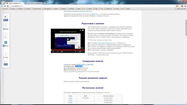This screenshot has height=105, width=187.
Task: Download MP4 recording for lesson 3
Action: tap(108, 102)
